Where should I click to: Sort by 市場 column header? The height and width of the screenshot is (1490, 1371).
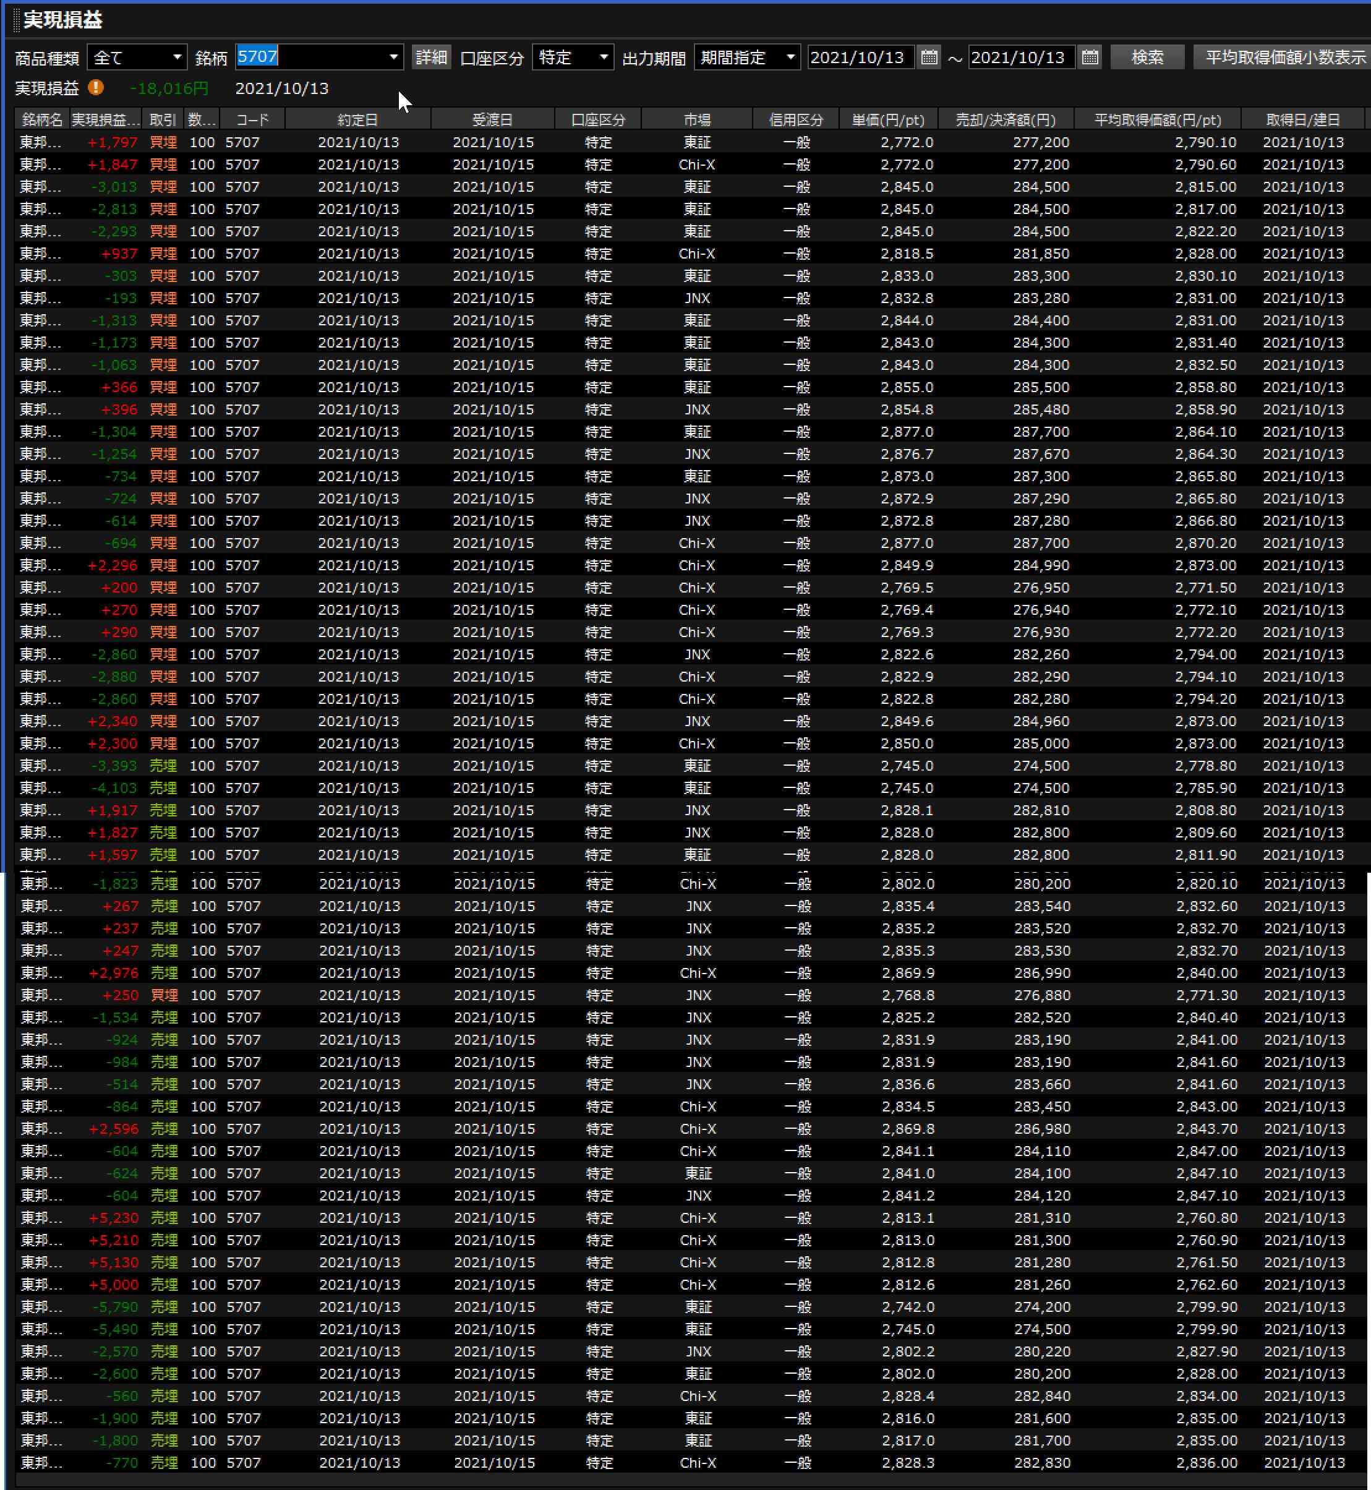(696, 119)
